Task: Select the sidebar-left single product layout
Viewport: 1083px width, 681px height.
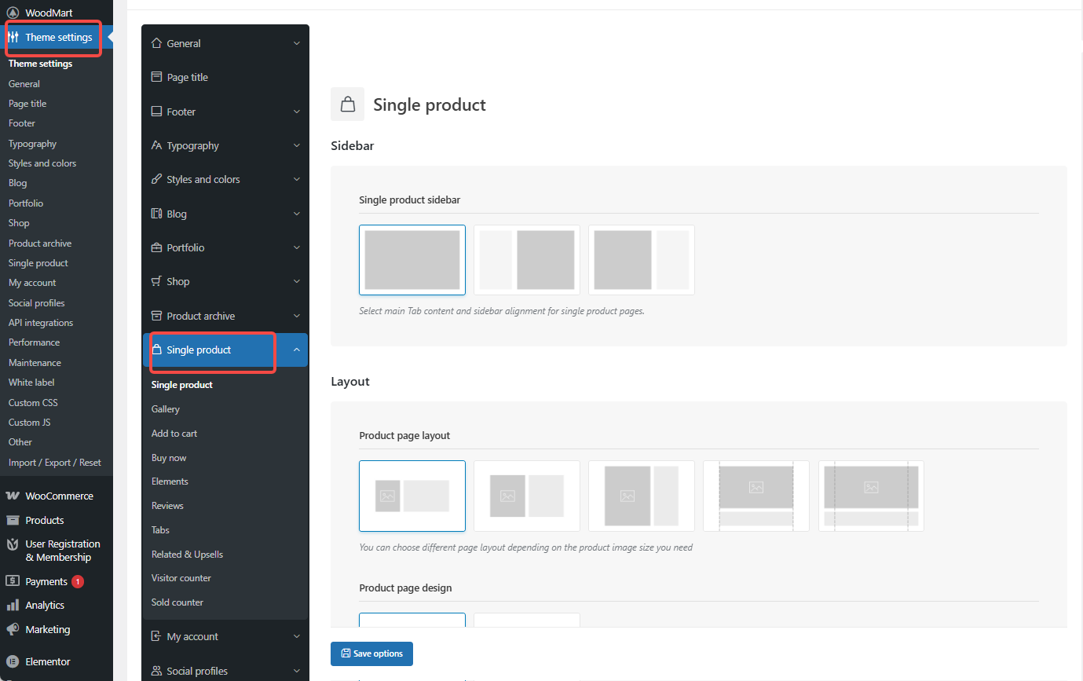Action: 526,260
